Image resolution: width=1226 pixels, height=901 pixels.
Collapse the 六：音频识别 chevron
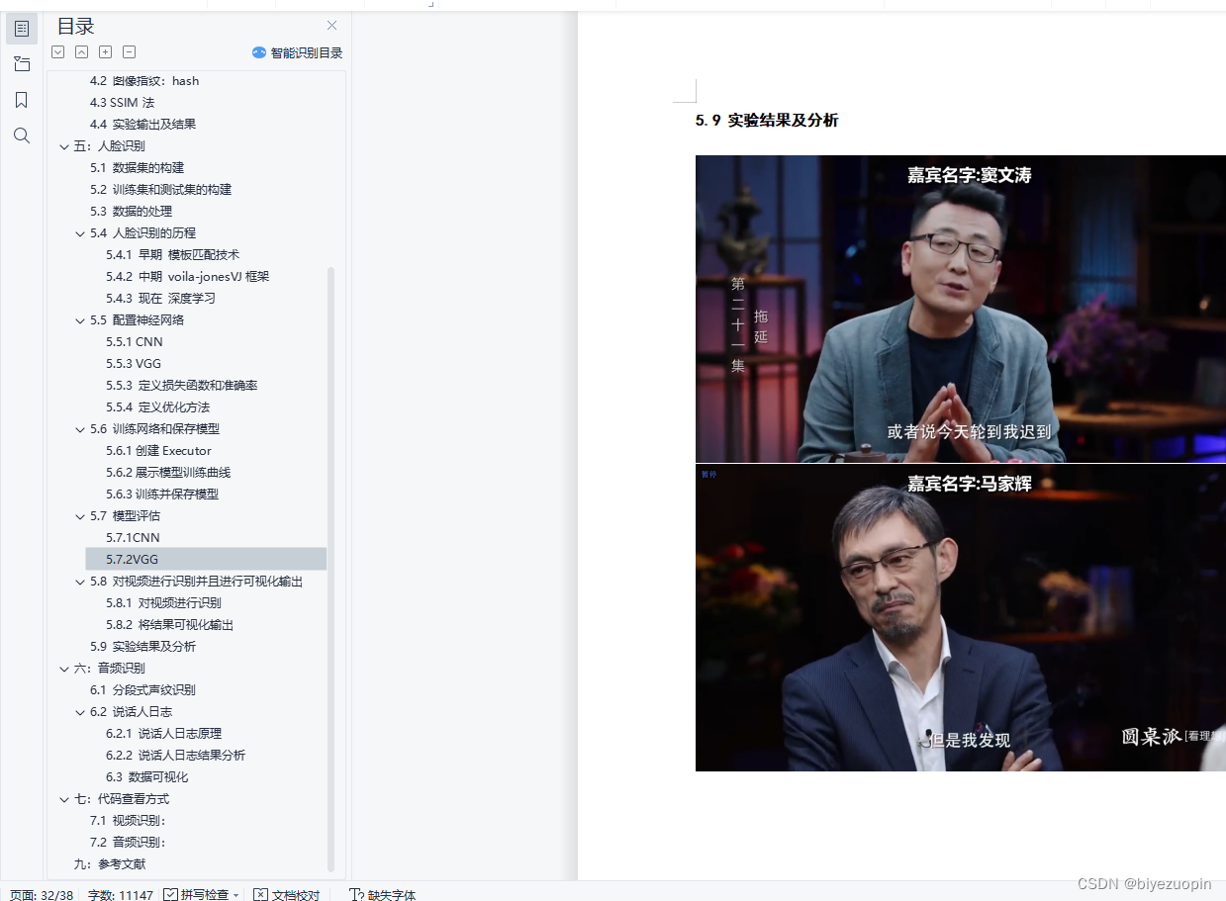tap(64, 669)
